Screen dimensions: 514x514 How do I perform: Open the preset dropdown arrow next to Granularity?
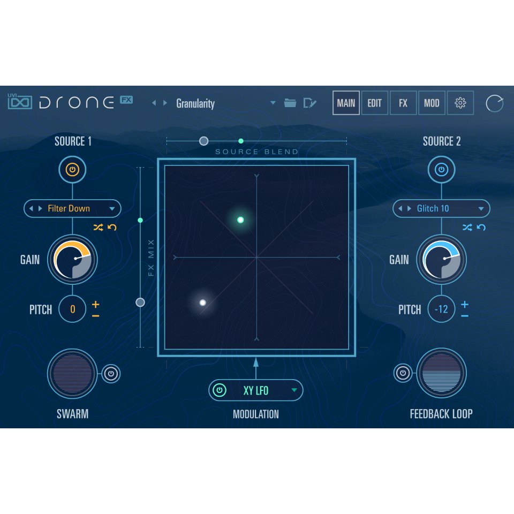(273, 103)
